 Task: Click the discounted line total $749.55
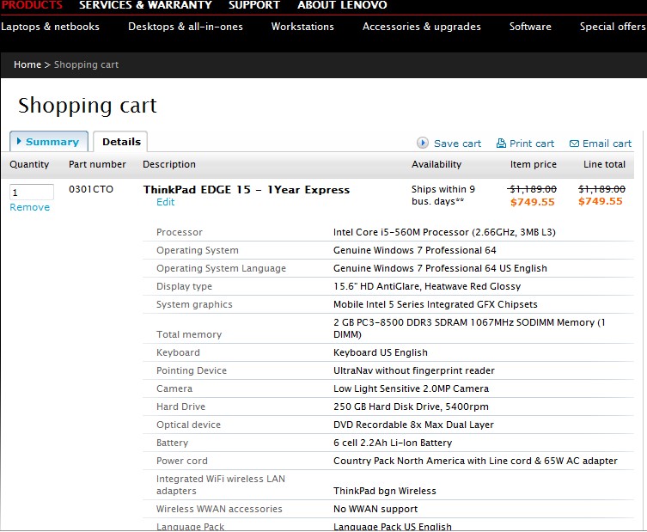click(600, 201)
